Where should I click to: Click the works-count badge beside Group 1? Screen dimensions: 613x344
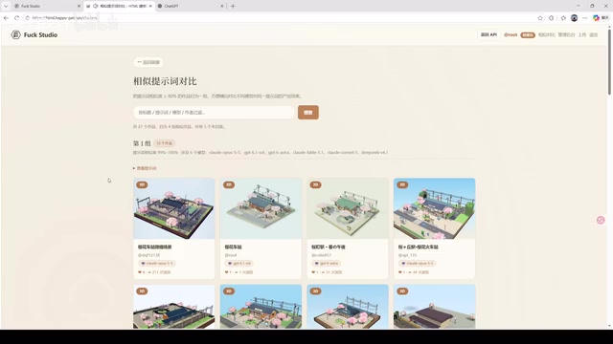click(x=164, y=143)
